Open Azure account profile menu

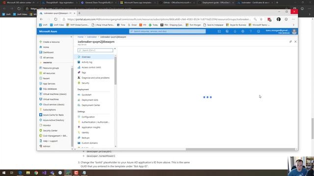[281, 31]
